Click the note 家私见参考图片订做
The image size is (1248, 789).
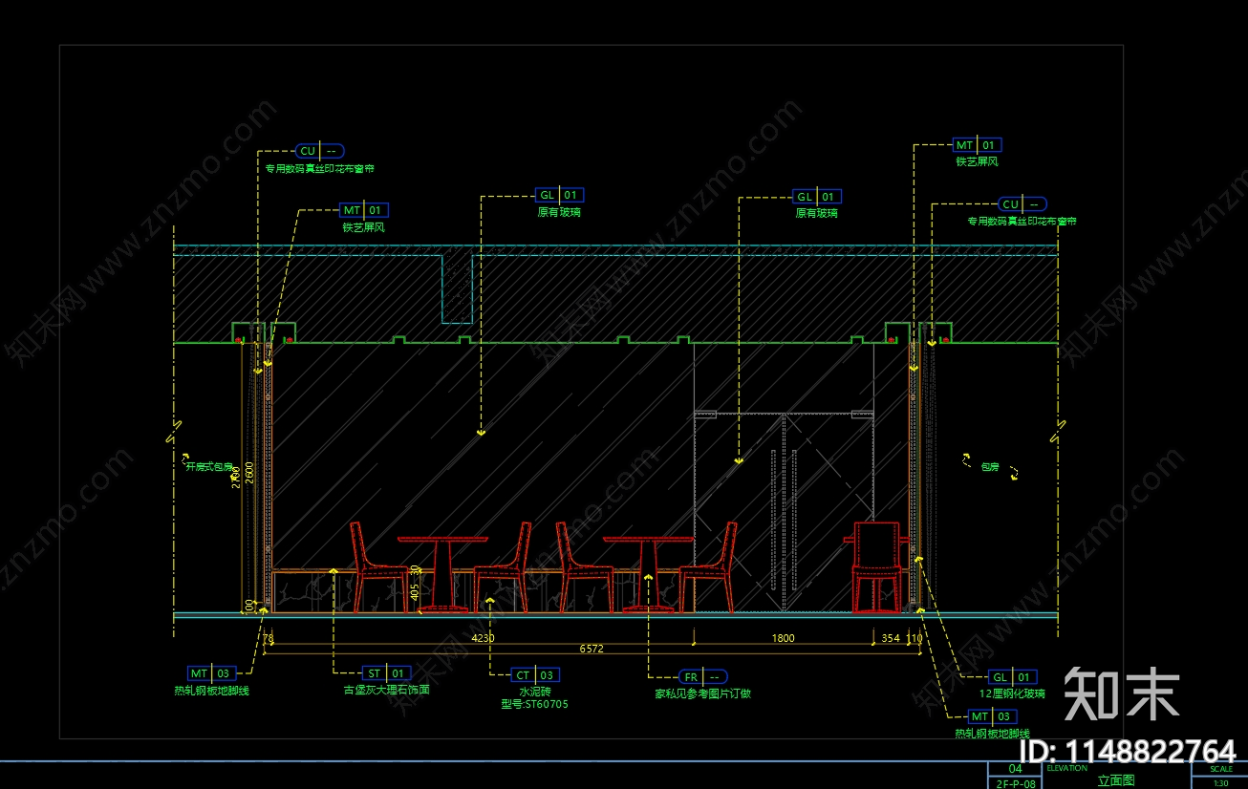[x=702, y=693]
